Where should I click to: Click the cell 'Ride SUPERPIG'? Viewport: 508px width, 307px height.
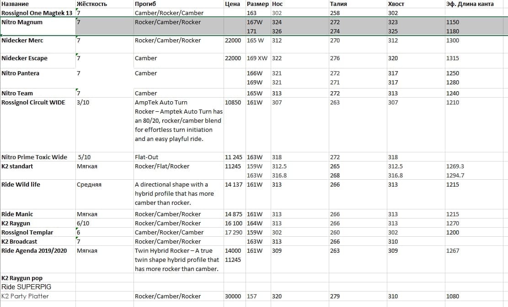pyautogui.click(x=38, y=286)
